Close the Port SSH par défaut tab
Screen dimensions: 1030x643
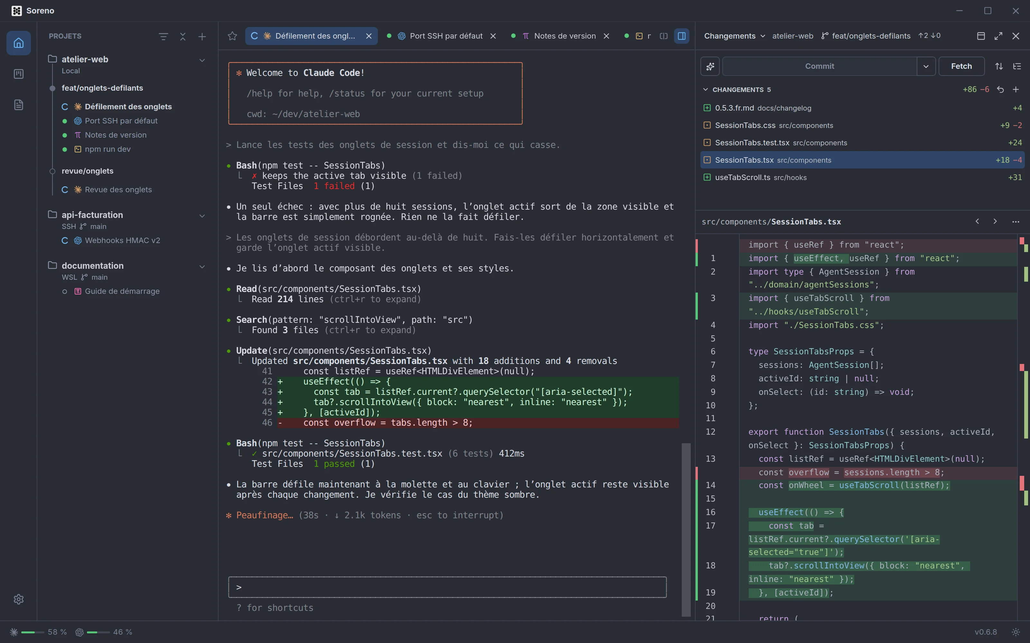click(493, 36)
